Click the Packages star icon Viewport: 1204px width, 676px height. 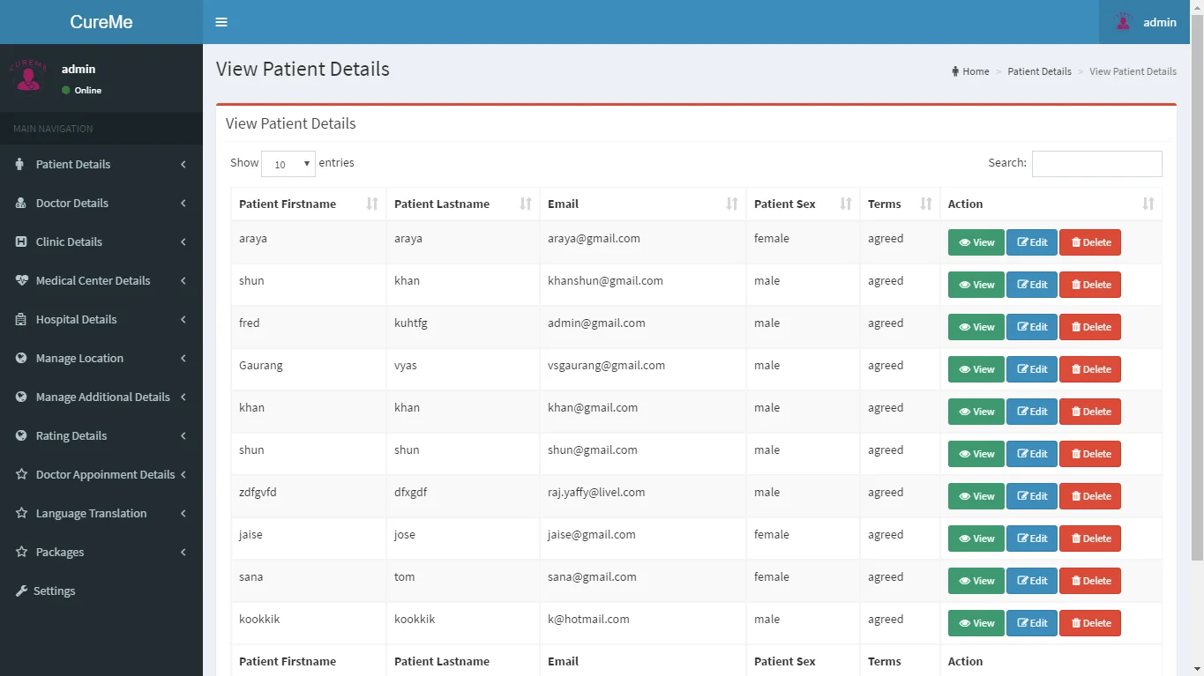[21, 552]
